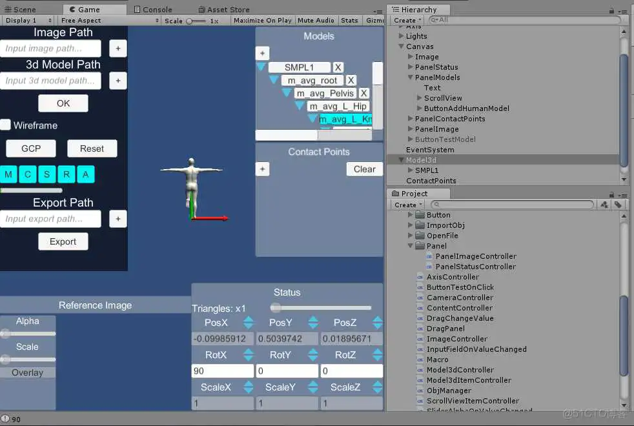Expand the Lights item in Hierarchy

click(402, 36)
